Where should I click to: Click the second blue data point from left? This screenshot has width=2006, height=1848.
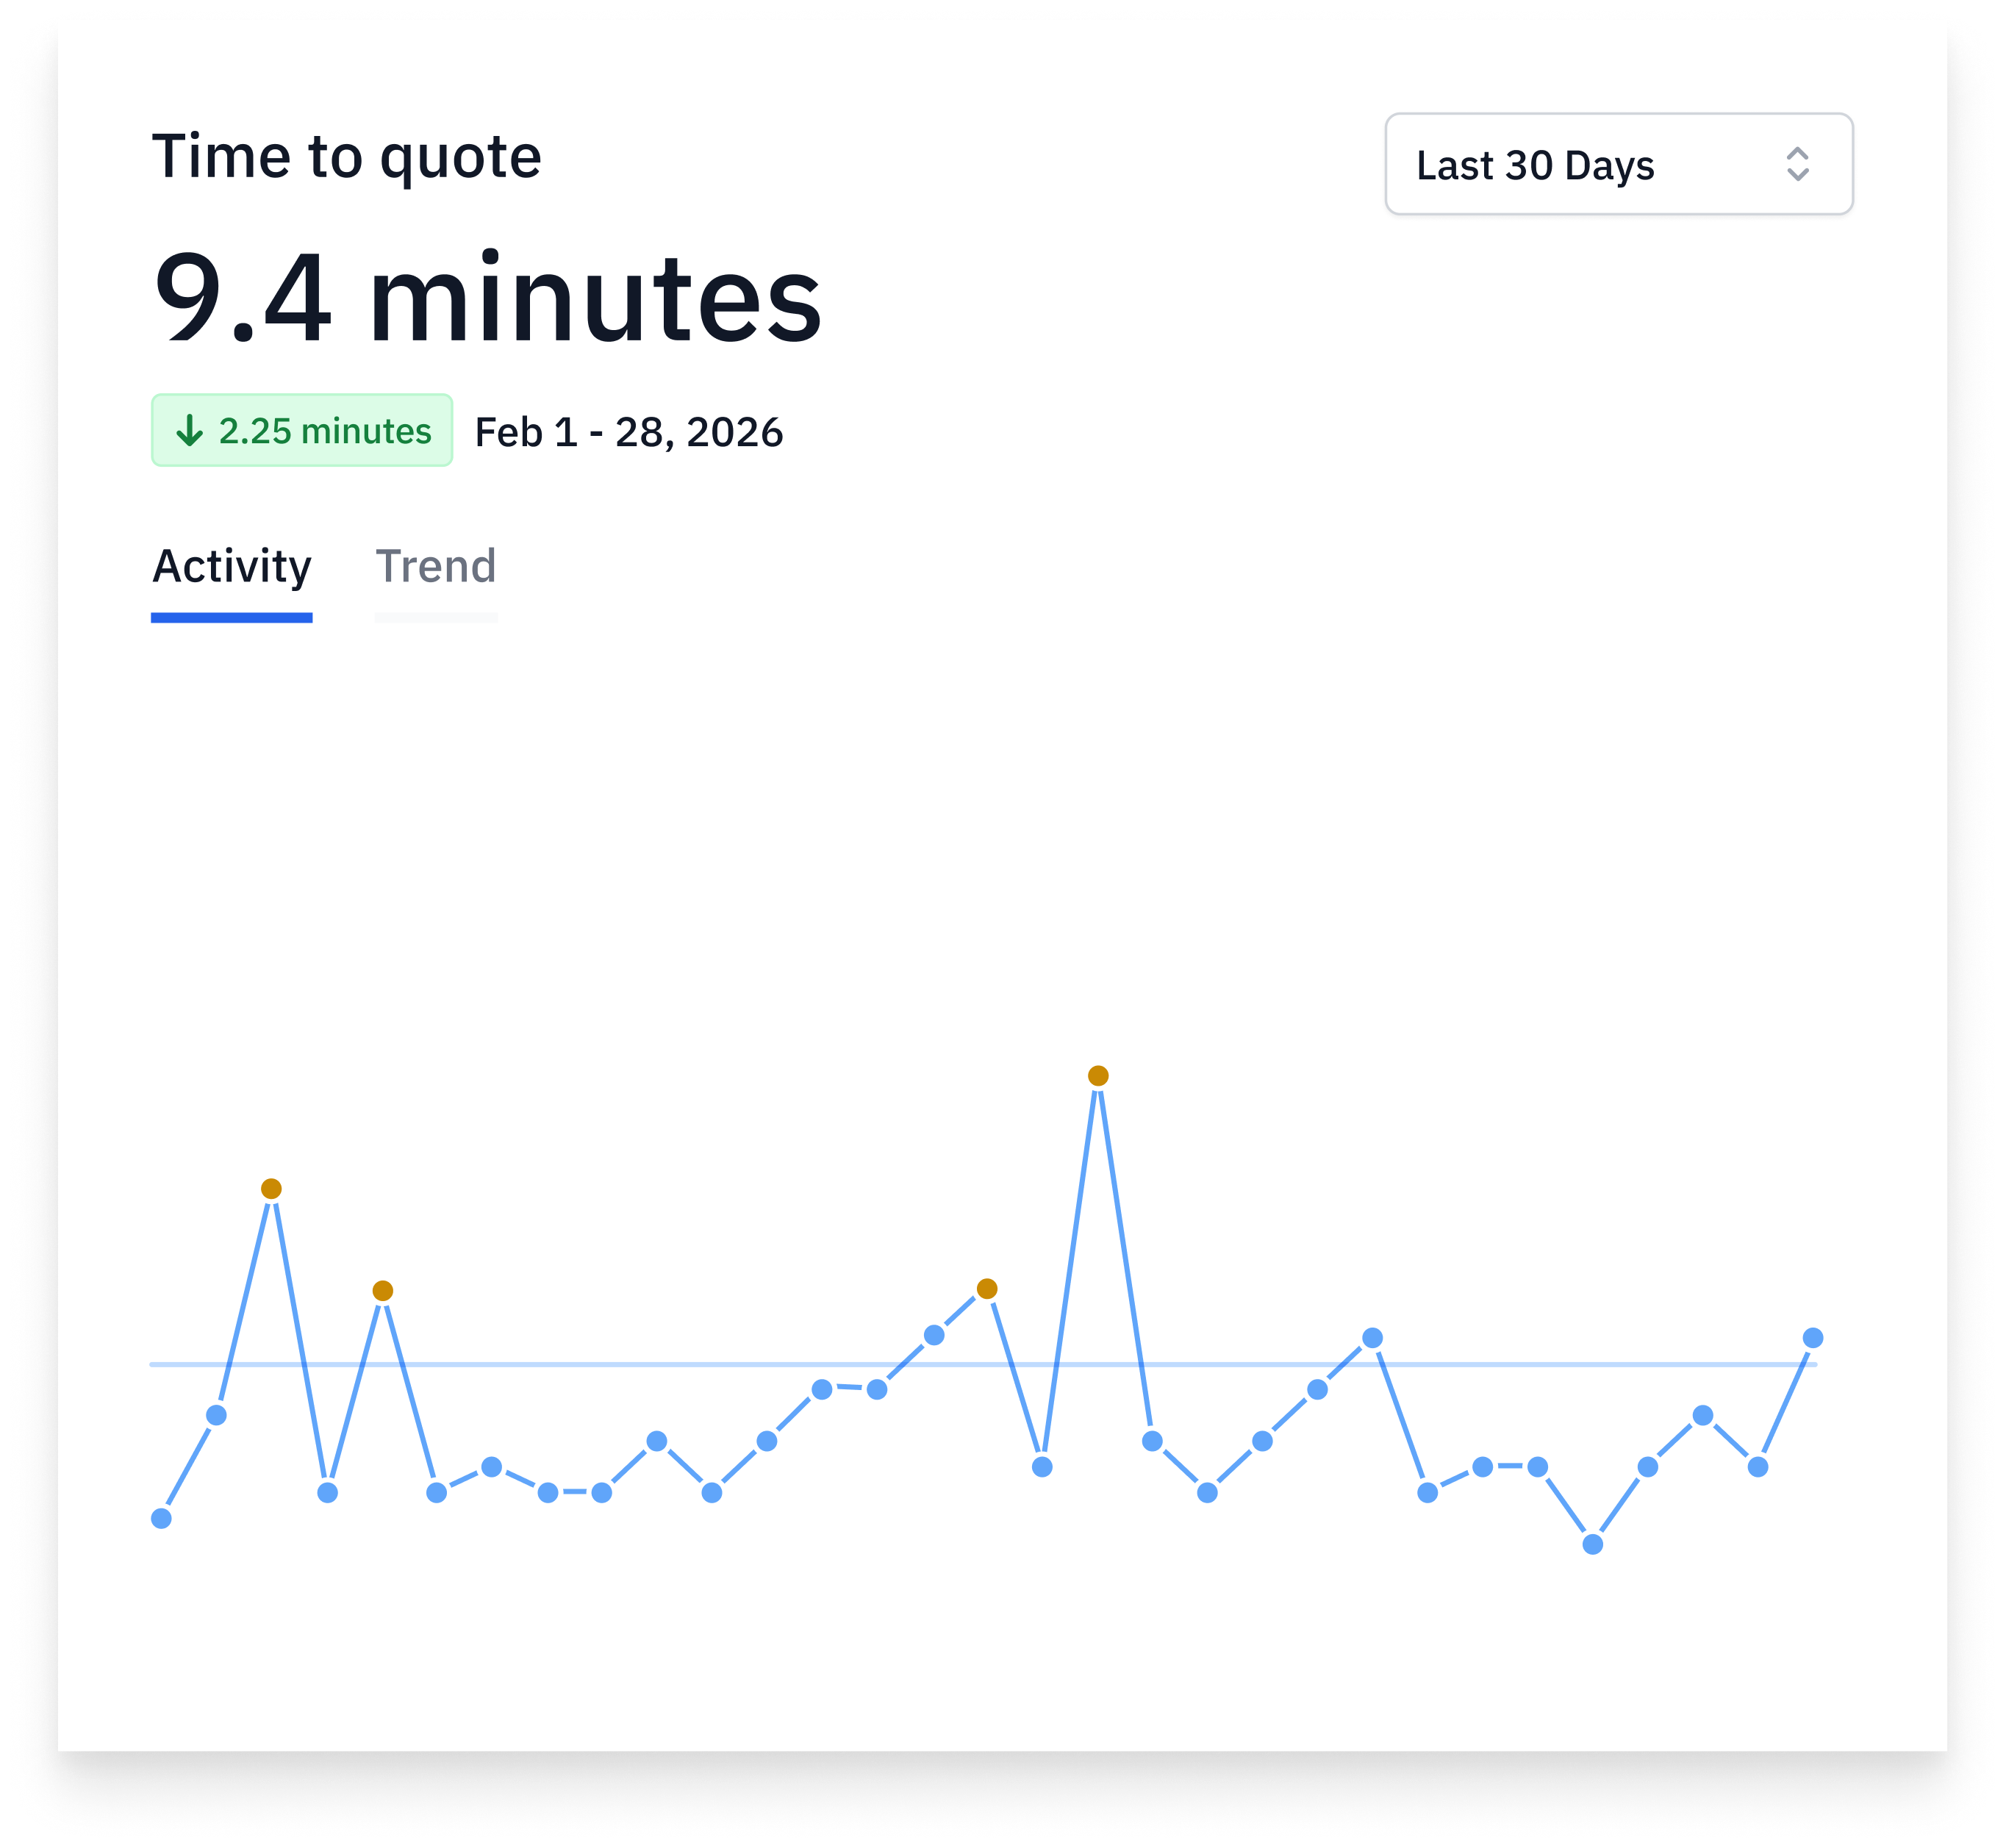pos(216,1415)
